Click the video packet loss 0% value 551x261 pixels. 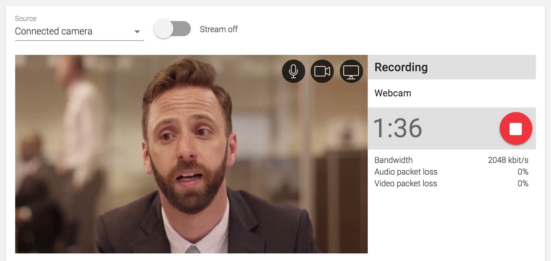pos(523,183)
